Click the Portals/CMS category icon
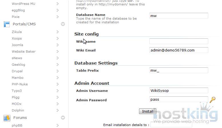Image resolution: width=222 pixels, height=128 pixels. pyautogui.click(x=7, y=24)
